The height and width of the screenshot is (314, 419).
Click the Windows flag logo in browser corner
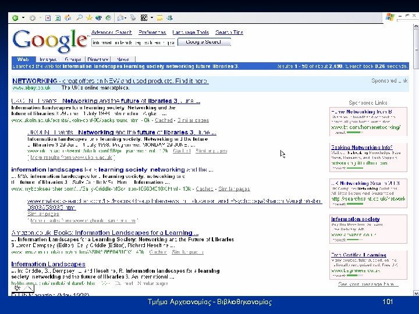pos(390,17)
